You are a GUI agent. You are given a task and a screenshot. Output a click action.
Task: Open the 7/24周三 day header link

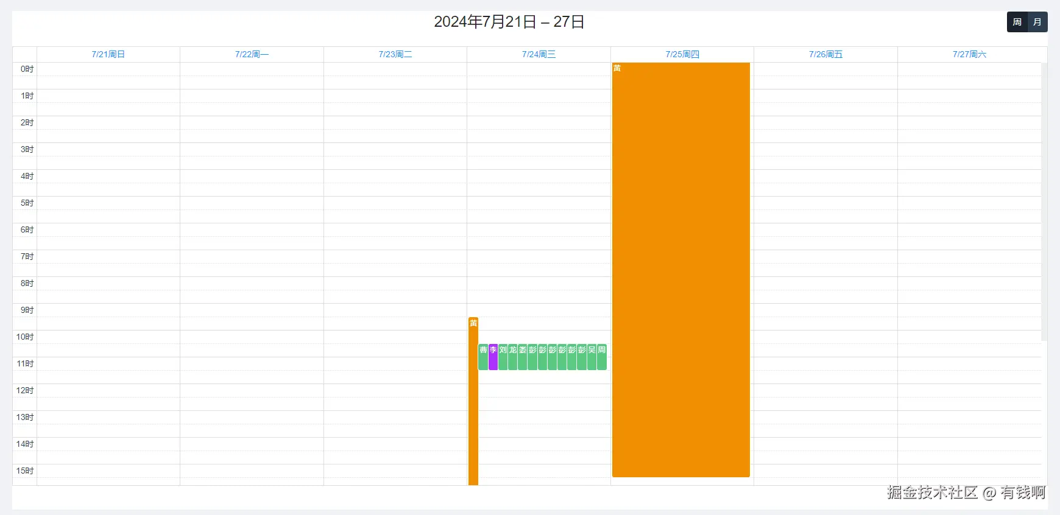539,54
